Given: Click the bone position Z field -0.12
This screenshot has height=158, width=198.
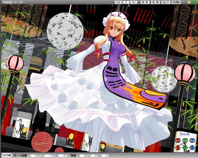Looking at the screenshot, I should (63, 155).
